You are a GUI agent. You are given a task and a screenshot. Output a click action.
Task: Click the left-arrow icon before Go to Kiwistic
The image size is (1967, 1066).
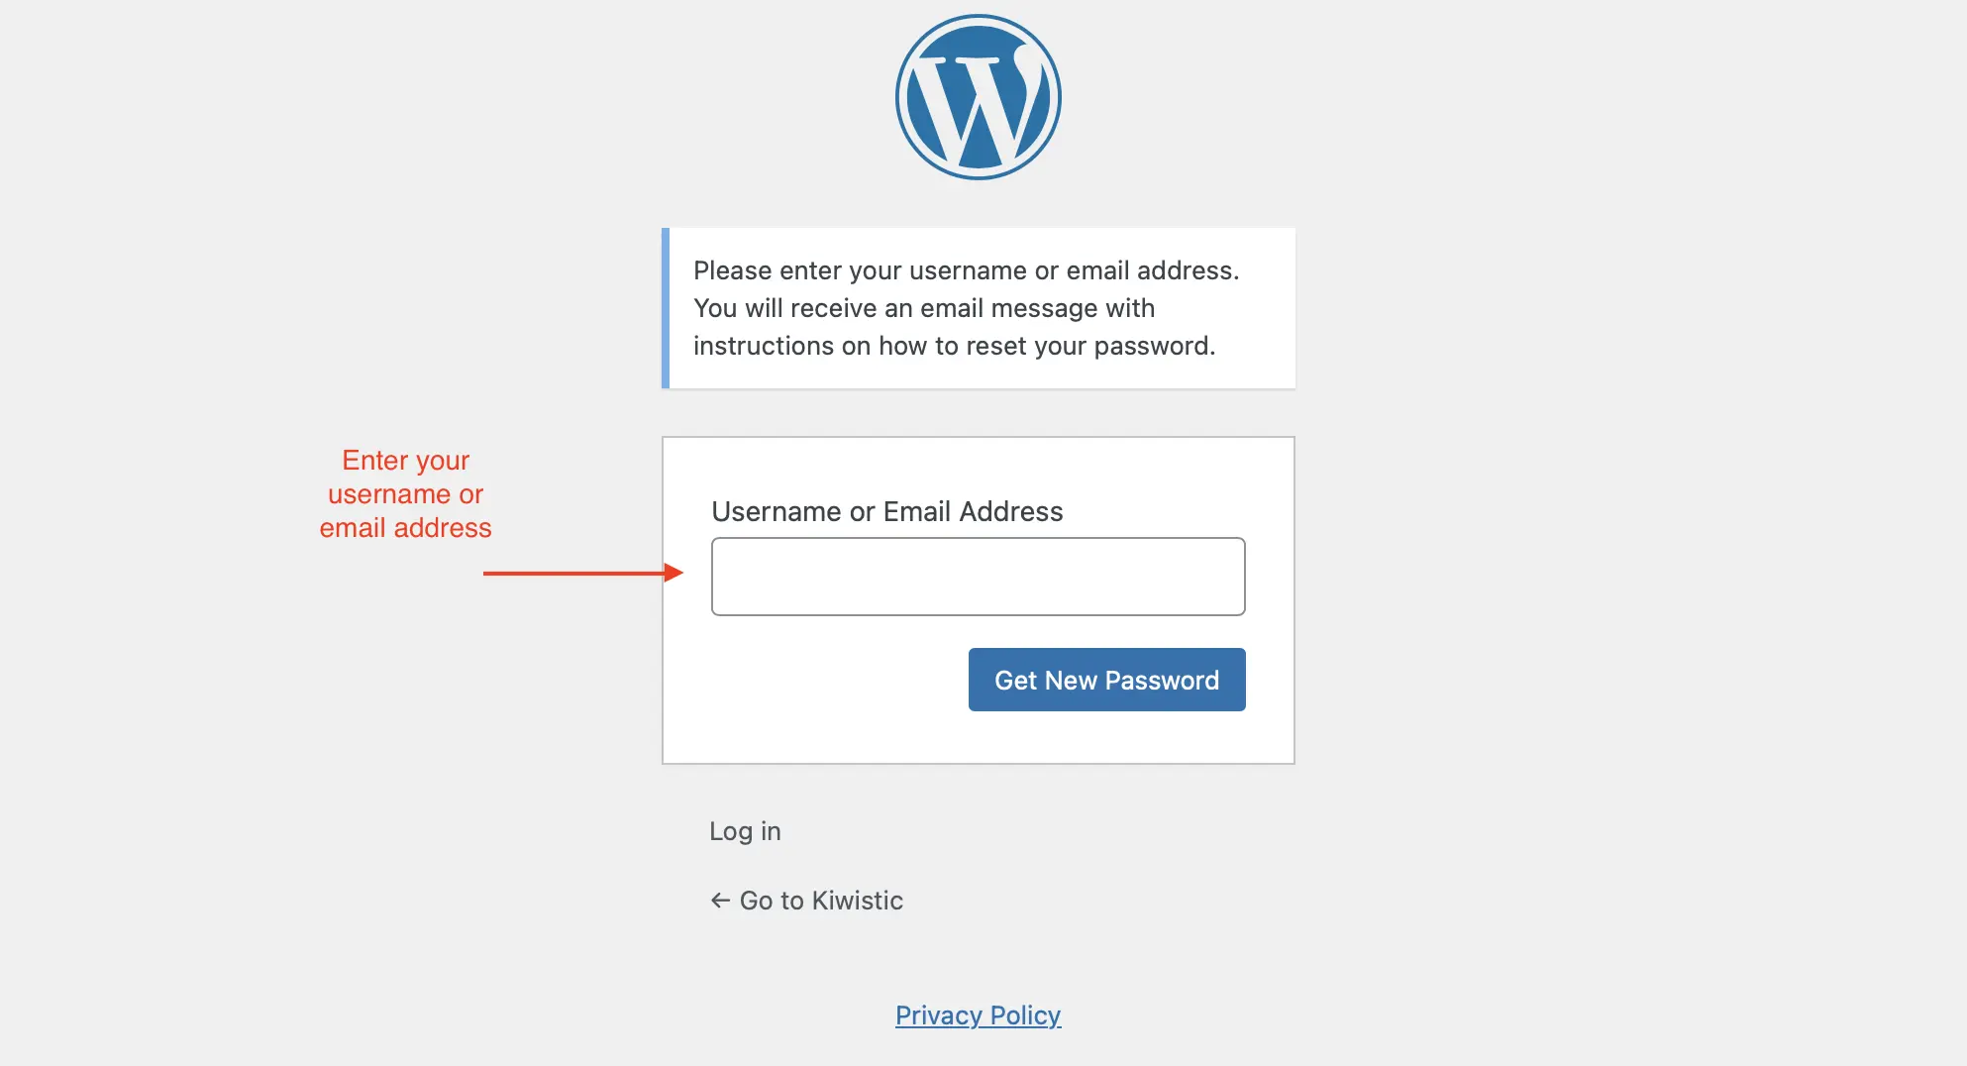pyautogui.click(x=718, y=901)
